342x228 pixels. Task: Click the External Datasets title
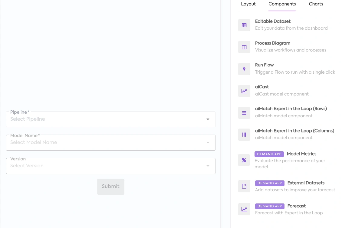306,183
